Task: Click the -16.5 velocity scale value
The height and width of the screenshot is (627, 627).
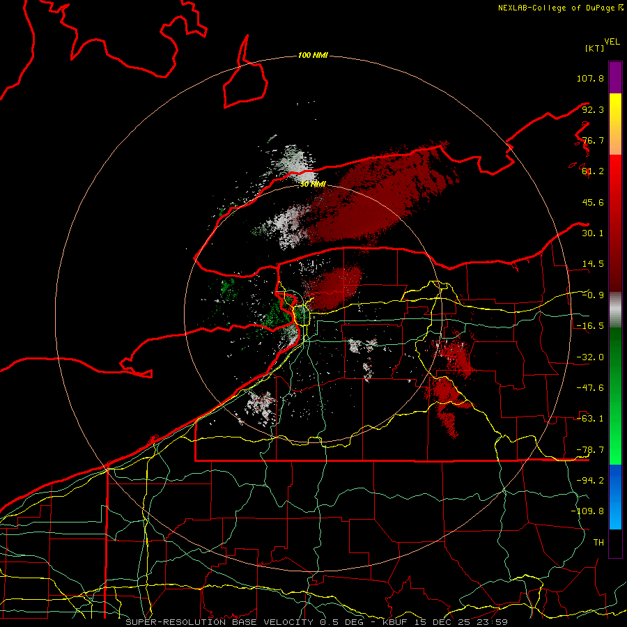Action: [x=590, y=326]
